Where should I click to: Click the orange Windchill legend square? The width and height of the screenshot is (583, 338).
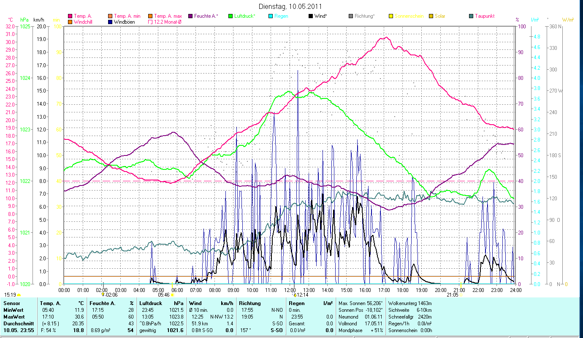(x=70, y=22)
